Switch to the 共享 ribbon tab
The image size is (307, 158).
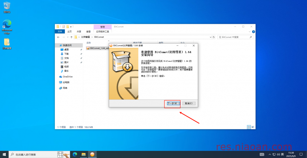tap(79, 31)
